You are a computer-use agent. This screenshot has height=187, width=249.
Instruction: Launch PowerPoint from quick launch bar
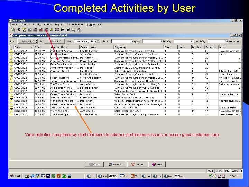[58, 176]
